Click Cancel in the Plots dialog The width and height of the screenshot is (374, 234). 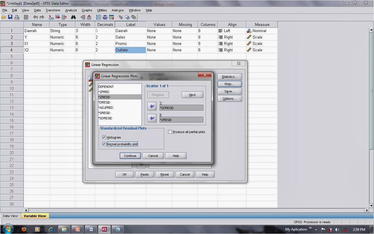pyautogui.click(x=153, y=156)
